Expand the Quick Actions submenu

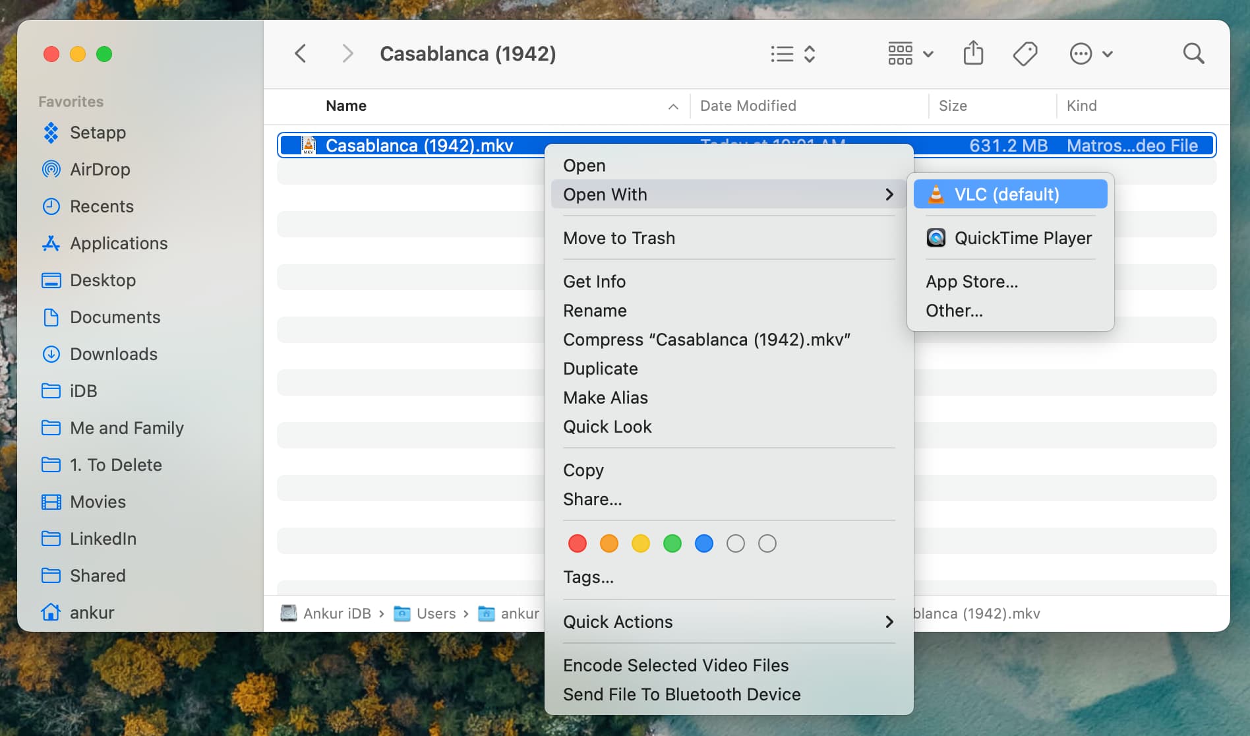click(729, 622)
